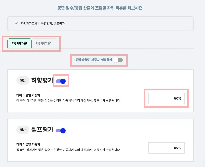Click the 일반 badge beside 셀프평가
205x167 pixels.
pos(23,130)
